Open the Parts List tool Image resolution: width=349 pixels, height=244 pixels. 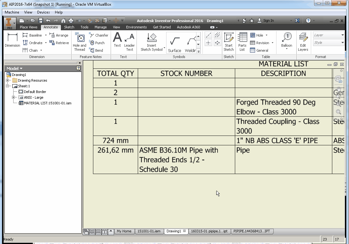(242, 41)
